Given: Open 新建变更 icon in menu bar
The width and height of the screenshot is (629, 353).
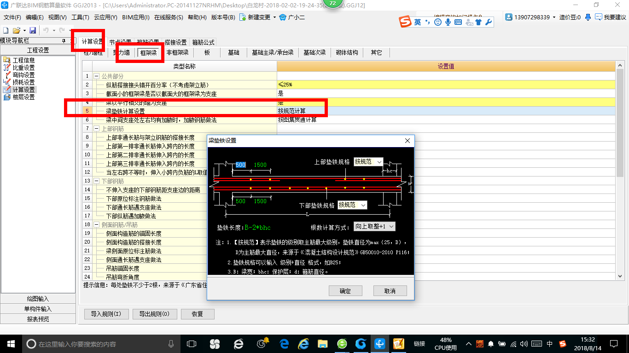Looking at the screenshot, I should click(243, 17).
